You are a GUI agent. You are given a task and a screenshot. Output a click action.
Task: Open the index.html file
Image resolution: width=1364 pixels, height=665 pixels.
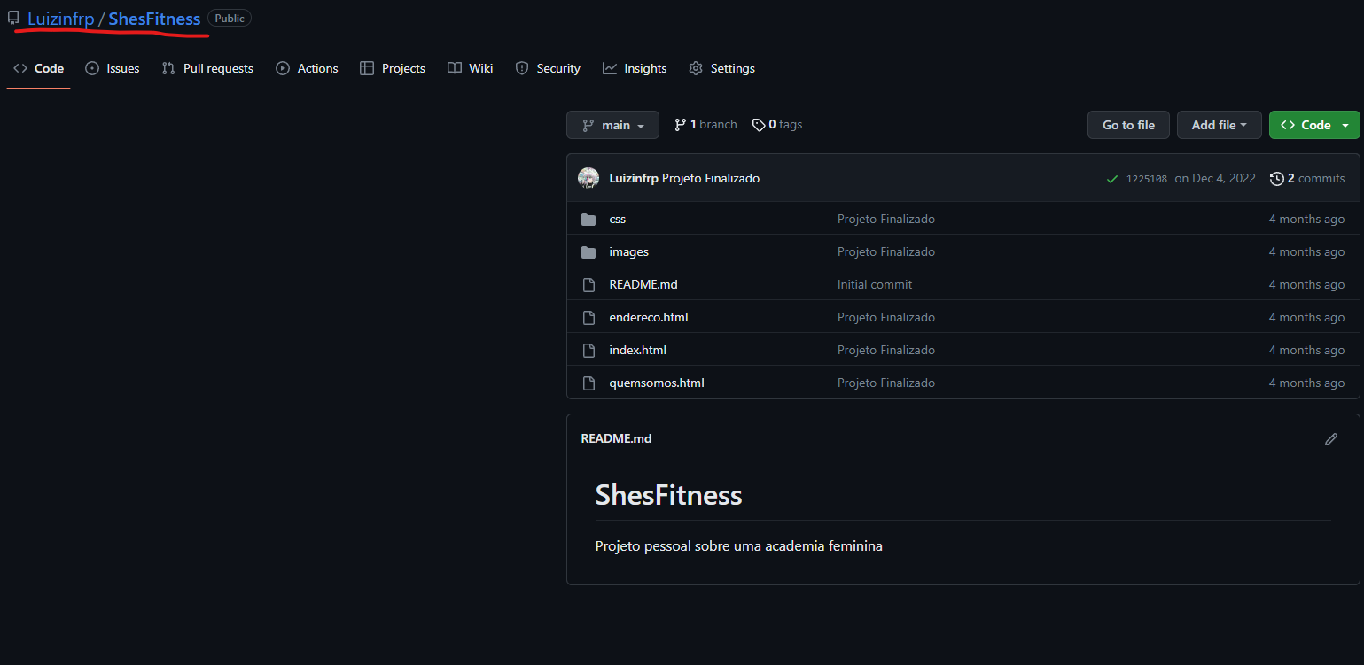[x=638, y=350]
